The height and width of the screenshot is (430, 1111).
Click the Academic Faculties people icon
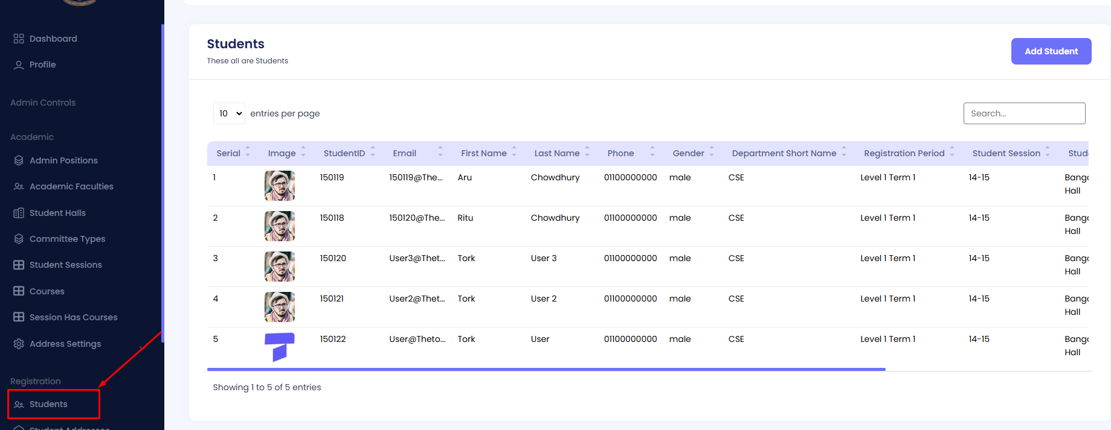tap(19, 186)
